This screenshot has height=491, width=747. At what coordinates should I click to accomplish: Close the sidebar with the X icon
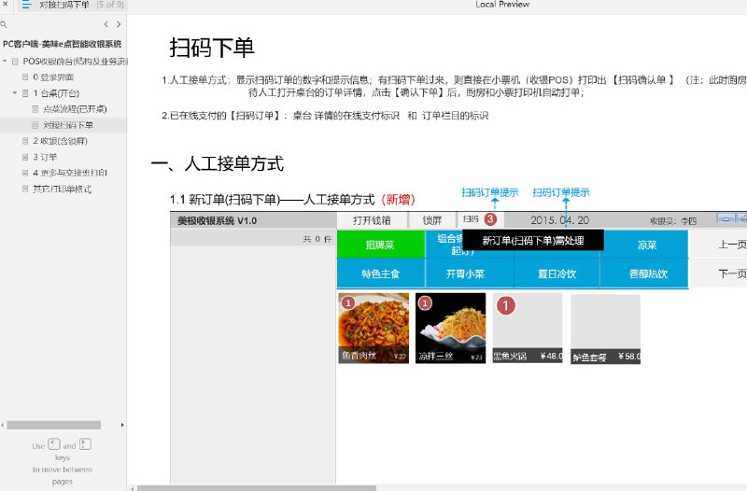[x=6, y=4]
